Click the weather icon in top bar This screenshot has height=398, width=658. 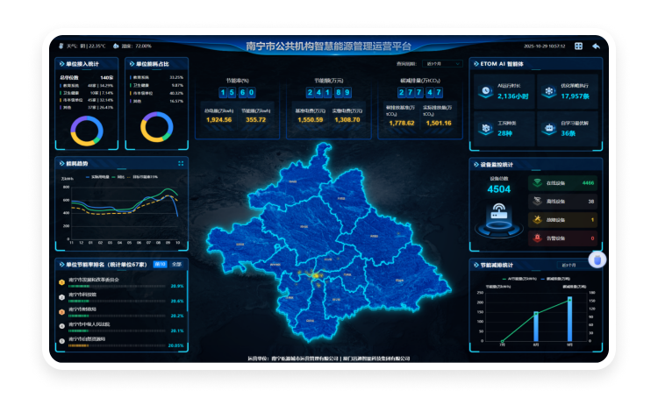(60, 46)
